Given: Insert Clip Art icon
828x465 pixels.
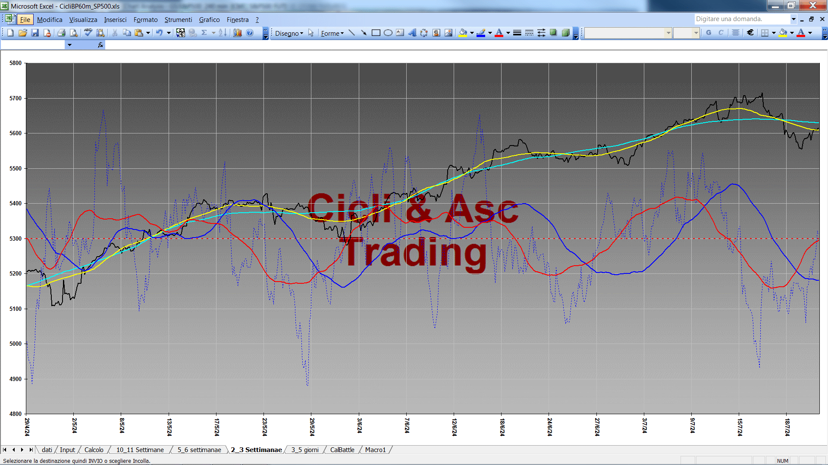Looking at the screenshot, I should coord(436,33).
